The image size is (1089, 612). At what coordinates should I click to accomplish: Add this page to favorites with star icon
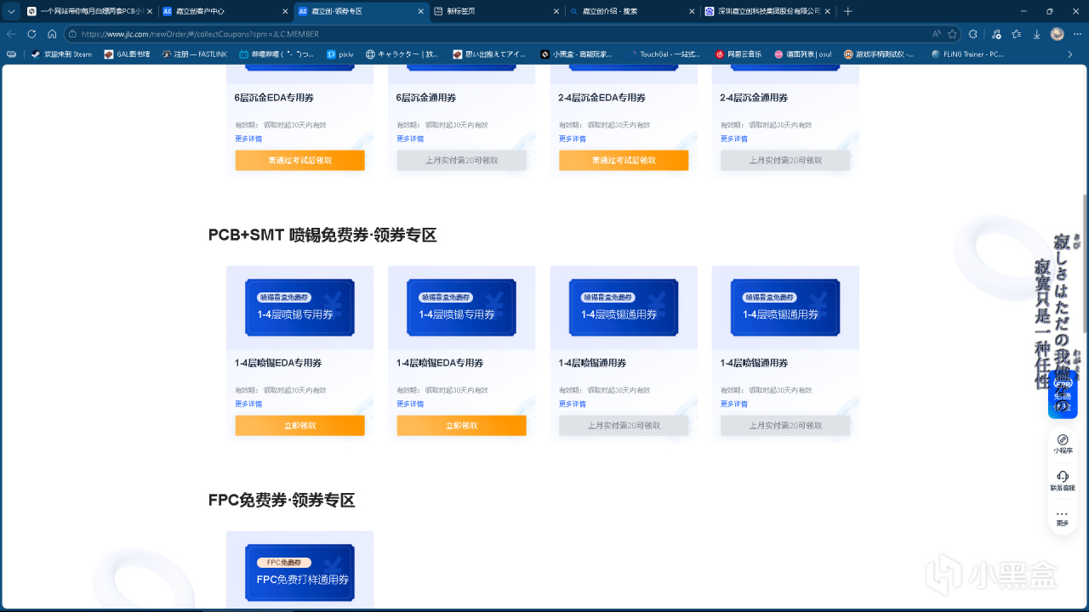click(953, 34)
